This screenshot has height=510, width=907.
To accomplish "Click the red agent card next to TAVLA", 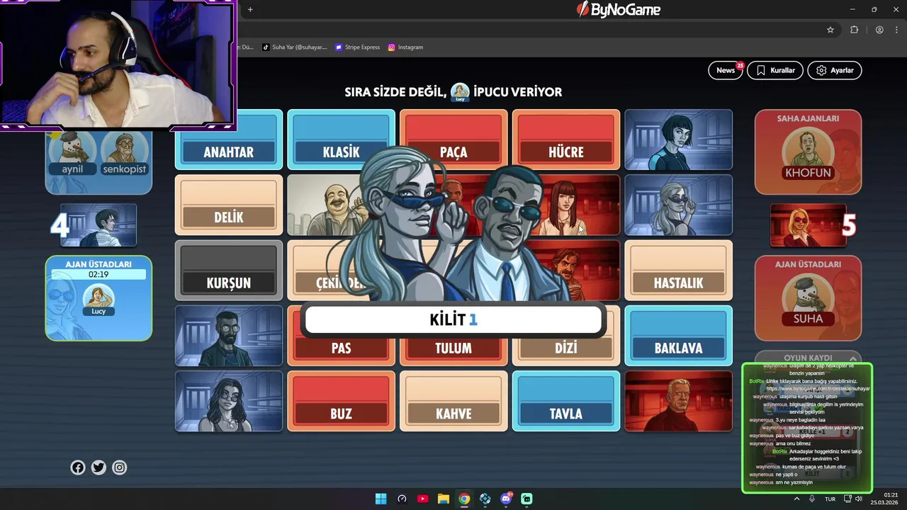I will [x=678, y=401].
